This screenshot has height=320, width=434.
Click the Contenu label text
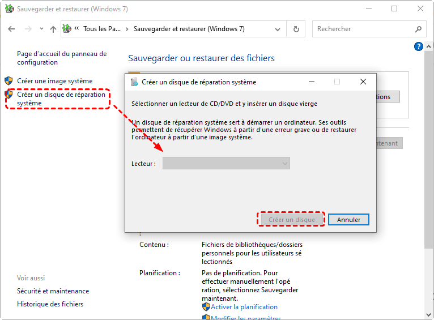(x=154, y=245)
